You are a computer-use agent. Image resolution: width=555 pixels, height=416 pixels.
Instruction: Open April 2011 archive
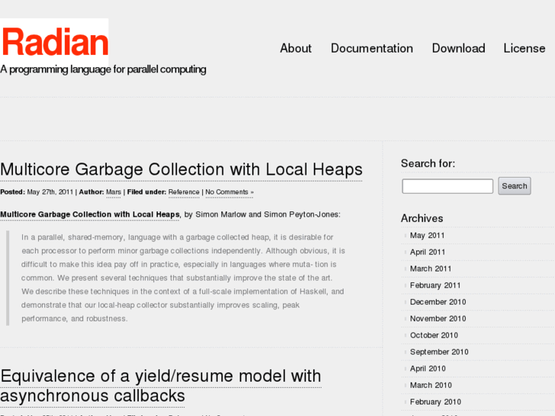pyautogui.click(x=428, y=252)
